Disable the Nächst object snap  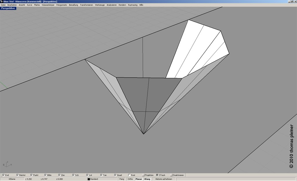click(x=17, y=175)
